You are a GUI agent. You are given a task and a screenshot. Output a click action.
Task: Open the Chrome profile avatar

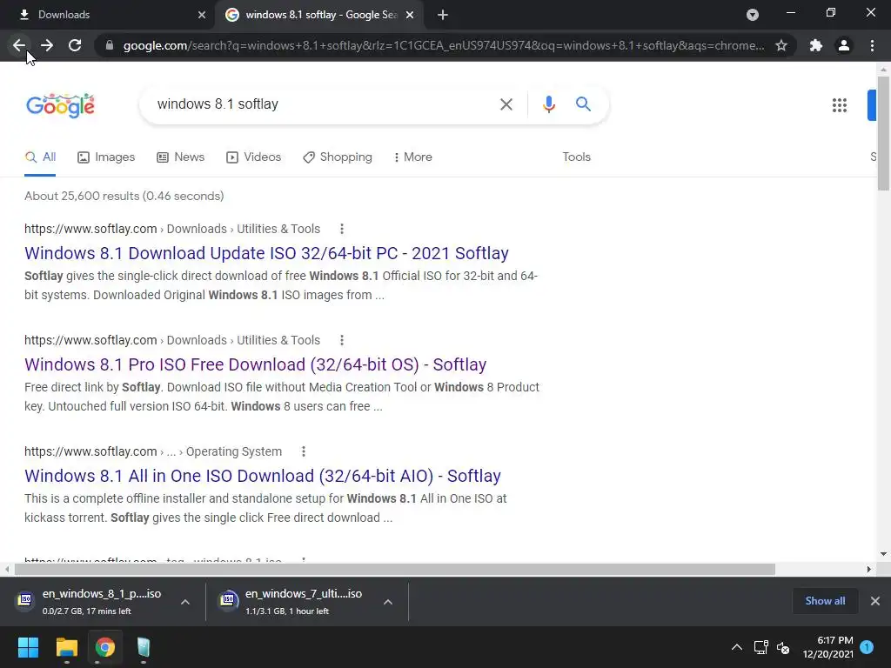click(844, 45)
